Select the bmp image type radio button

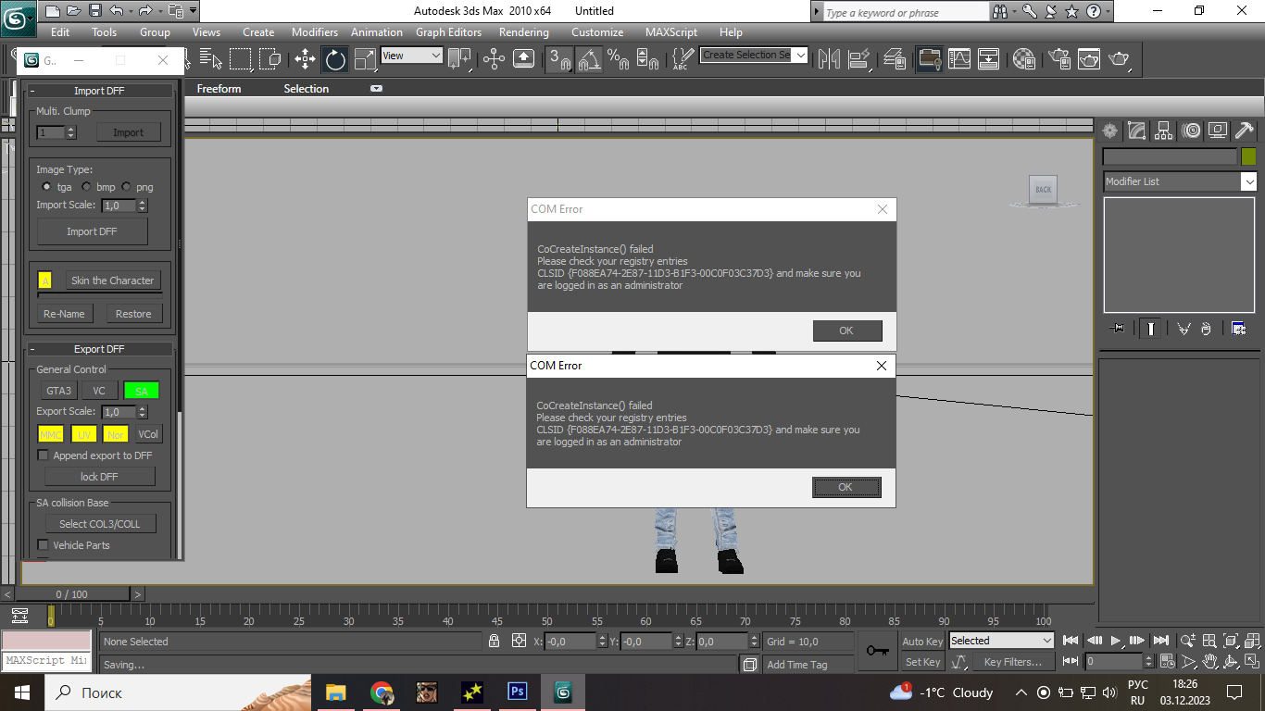tap(86, 187)
